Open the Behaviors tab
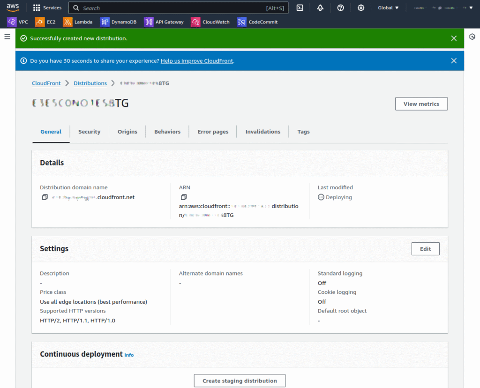The height and width of the screenshot is (388, 480). (x=167, y=132)
